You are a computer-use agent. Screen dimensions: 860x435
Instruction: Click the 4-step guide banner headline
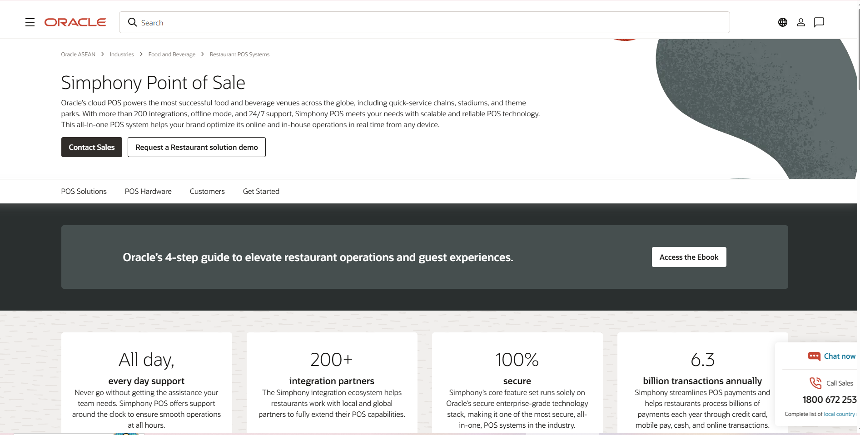coord(318,257)
